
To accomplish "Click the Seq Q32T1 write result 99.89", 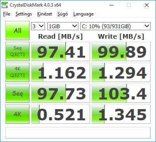I will (121, 51).
